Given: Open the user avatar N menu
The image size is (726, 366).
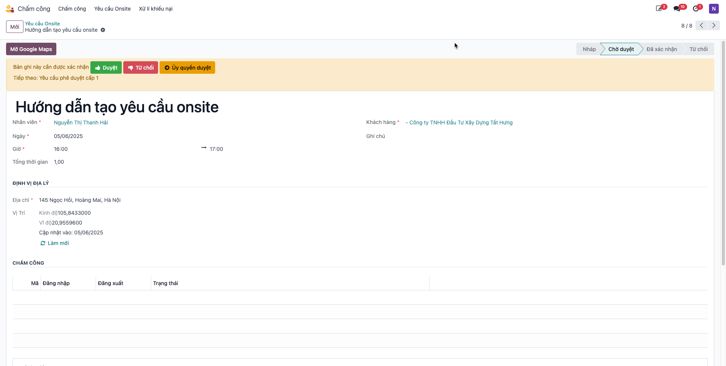Looking at the screenshot, I should (714, 9).
